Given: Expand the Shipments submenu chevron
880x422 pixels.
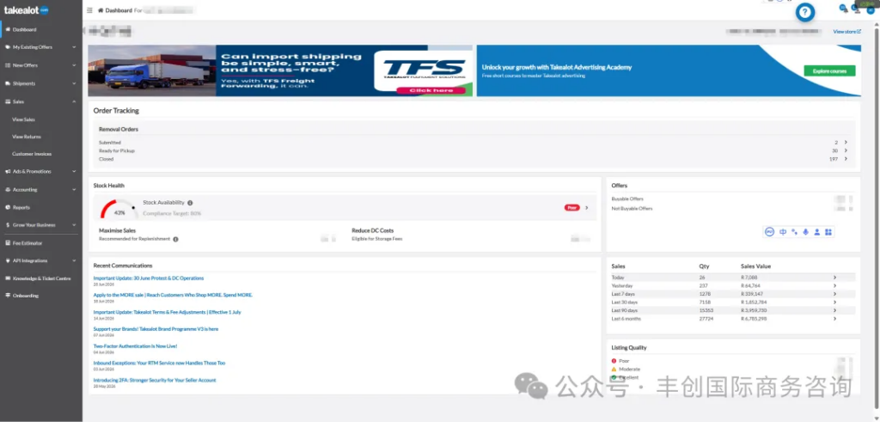Looking at the screenshot, I should click(x=74, y=83).
